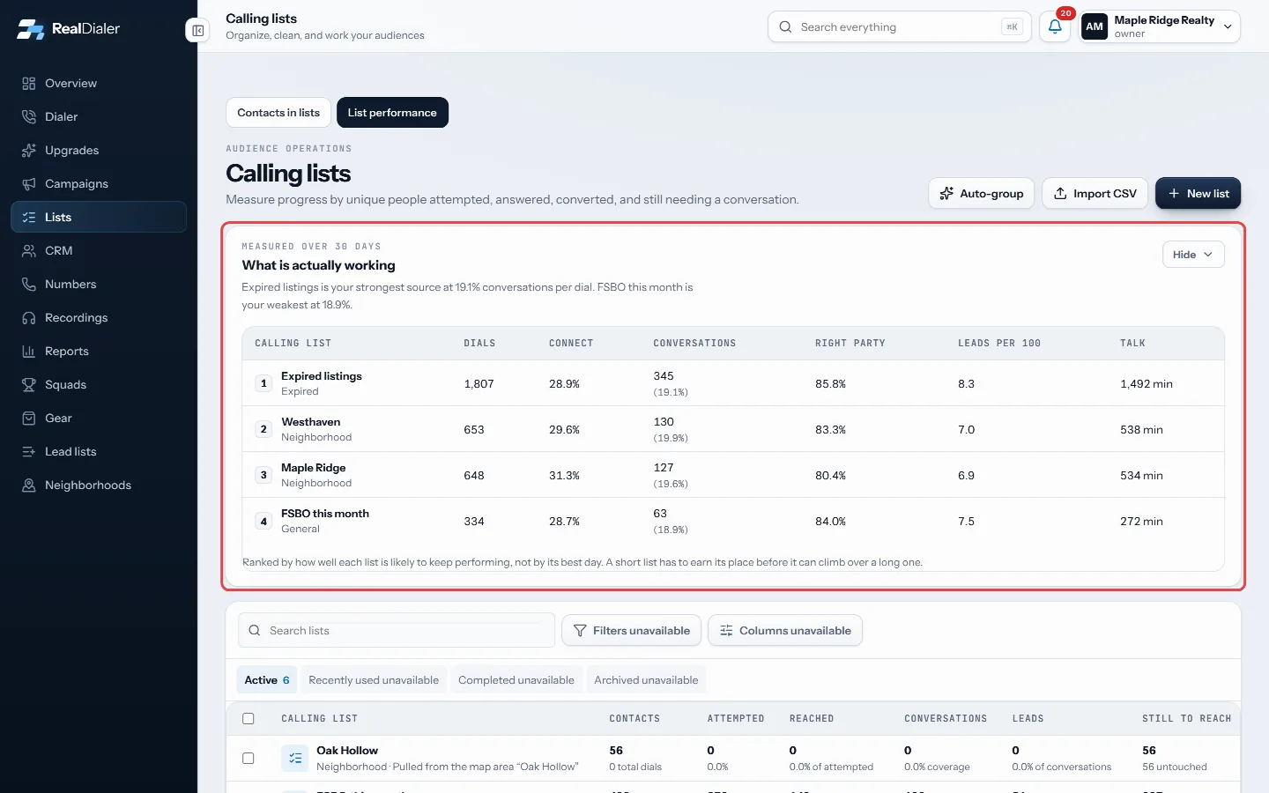Open Recordings headphone item in sidebar
Image resolution: width=1269 pixels, height=793 pixels.
[99, 317]
